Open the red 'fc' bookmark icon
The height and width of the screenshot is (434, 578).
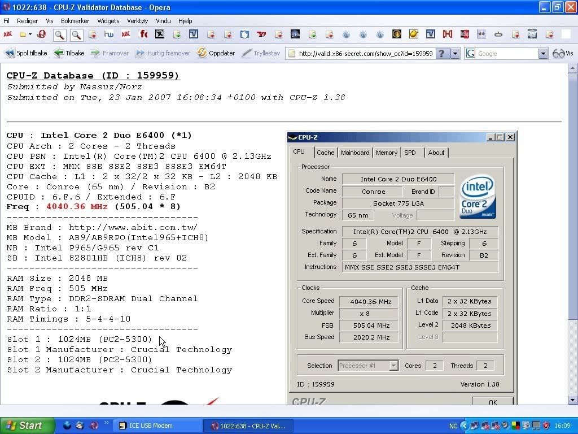[x=143, y=34]
